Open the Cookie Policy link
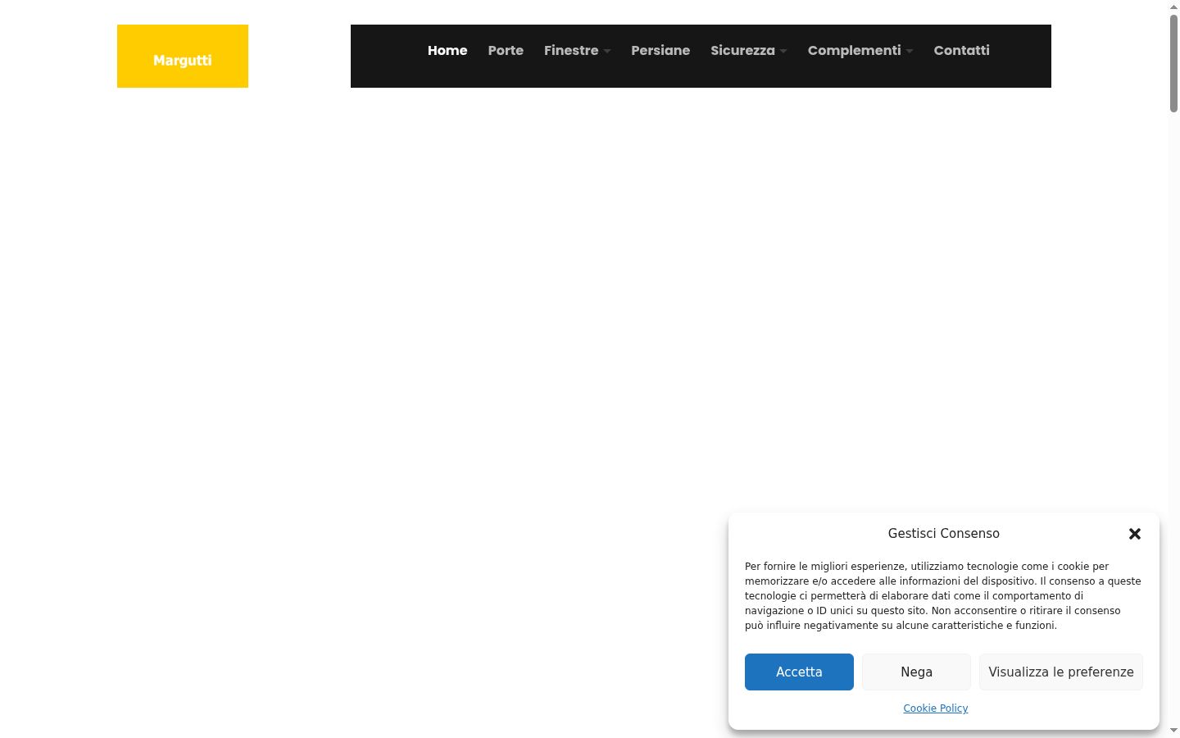The image size is (1180, 738). [936, 708]
